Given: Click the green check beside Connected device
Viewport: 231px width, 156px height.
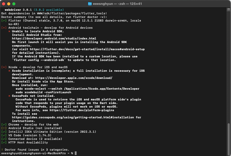Looking at the screenshot, I should coord(4,139).
